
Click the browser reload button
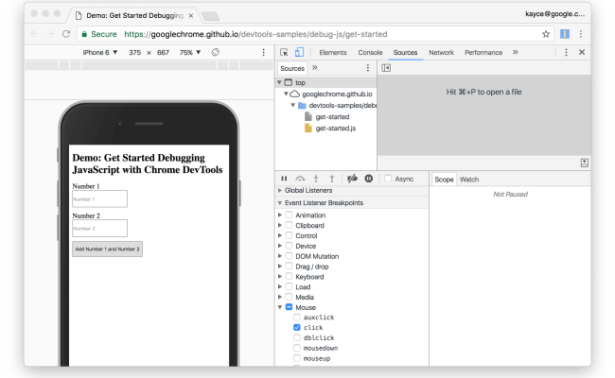point(66,34)
